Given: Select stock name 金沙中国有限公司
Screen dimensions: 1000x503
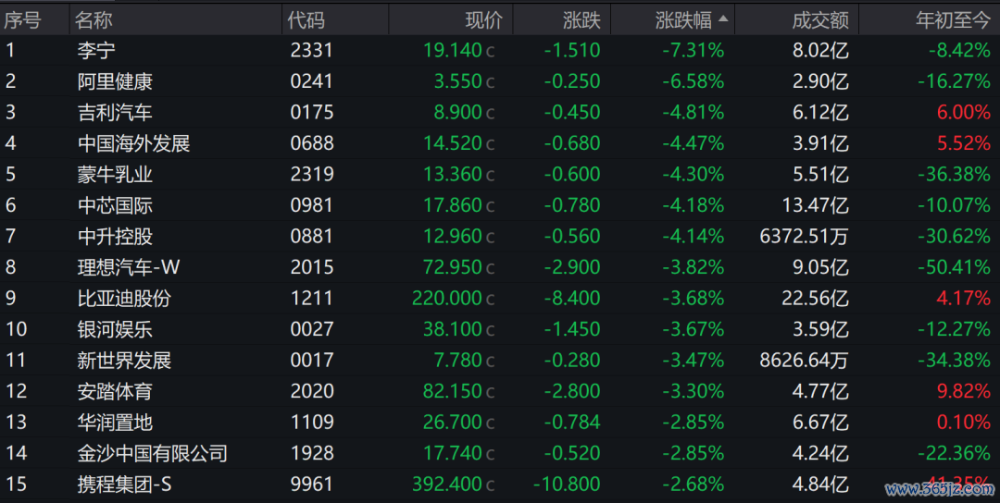Looking at the screenshot, I should pyautogui.click(x=153, y=453).
